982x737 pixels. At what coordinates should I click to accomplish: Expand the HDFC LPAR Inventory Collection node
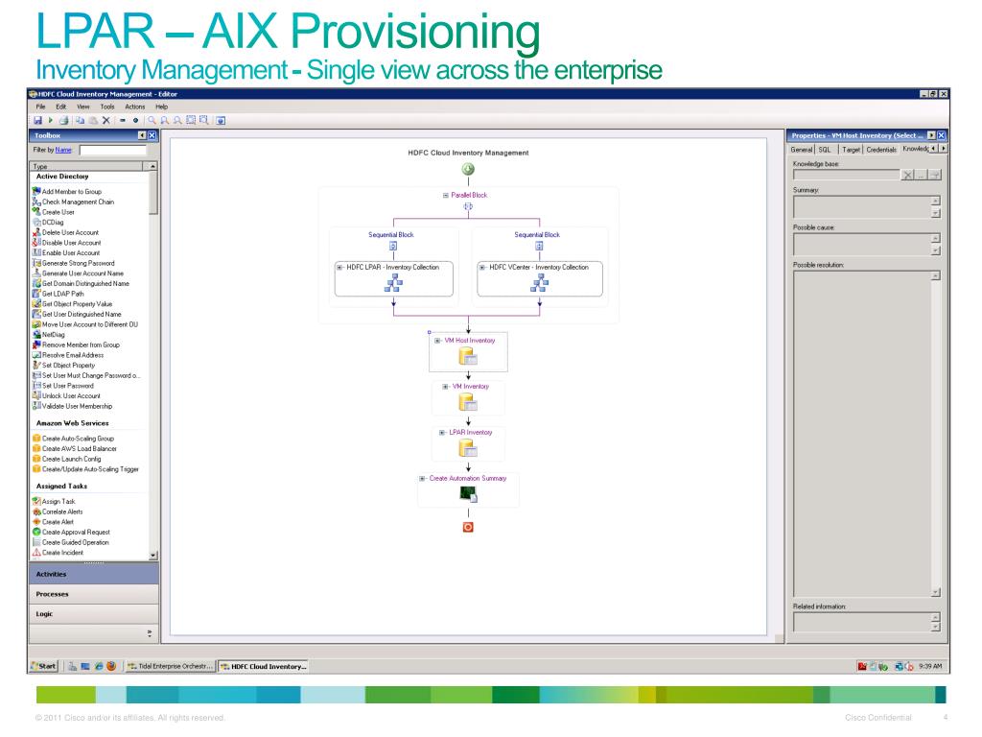click(340, 268)
